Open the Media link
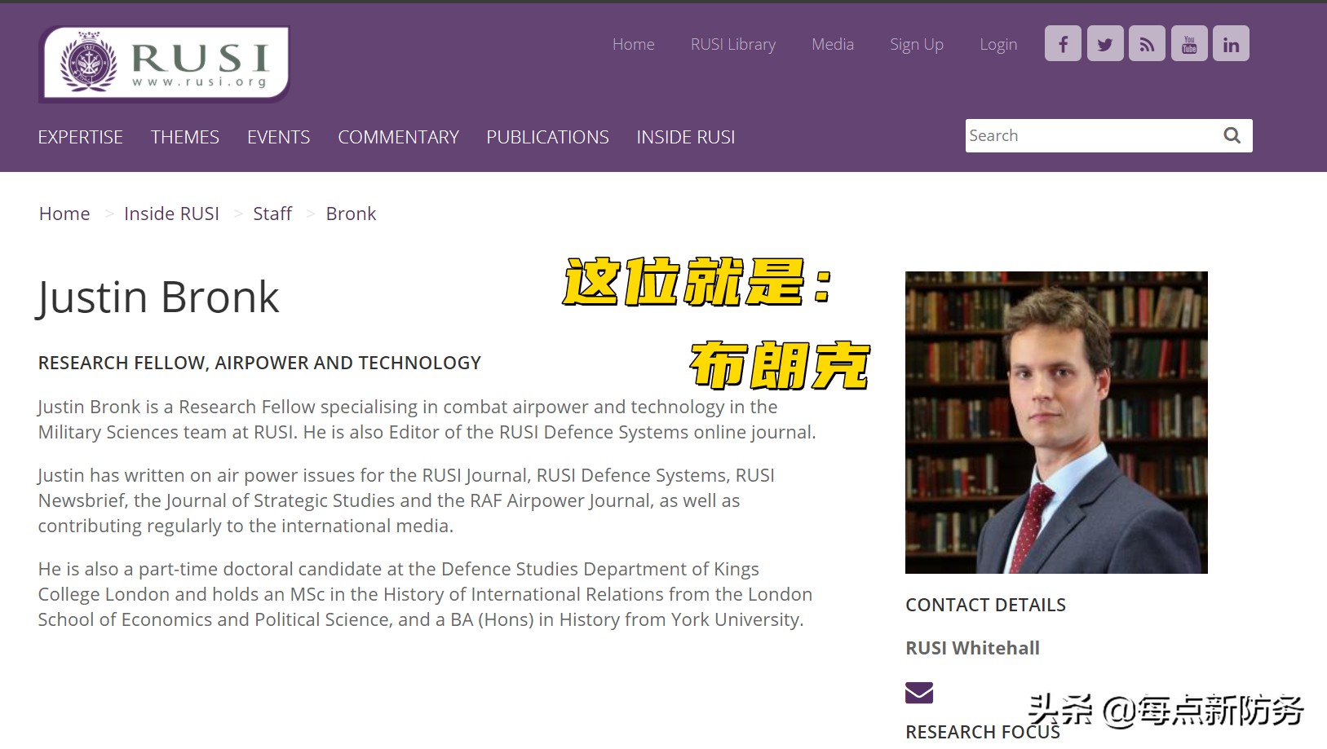Screen dimensions: 1327x749 (833, 44)
